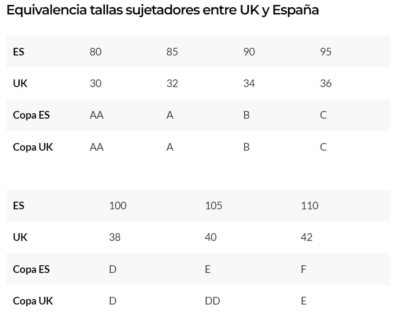The width and height of the screenshot is (396, 323).
Task: Click the ES 105 size value
Action: [x=214, y=206]
